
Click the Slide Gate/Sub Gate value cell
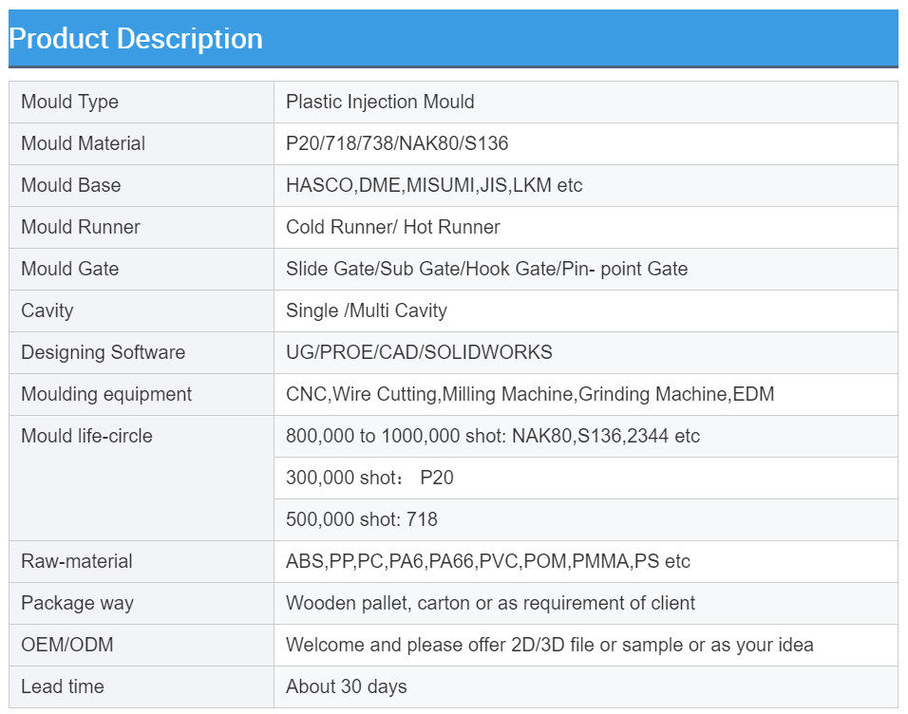[486, 269]
